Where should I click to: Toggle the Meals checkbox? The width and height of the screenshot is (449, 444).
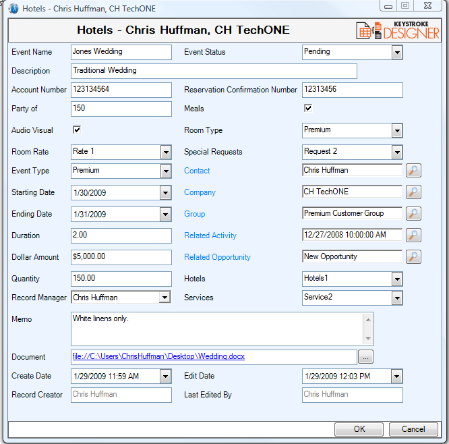[308, 108]
